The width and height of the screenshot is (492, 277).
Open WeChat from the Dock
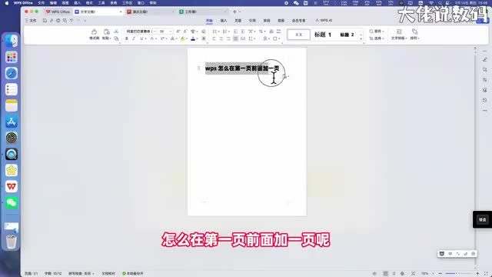[12, 202]
